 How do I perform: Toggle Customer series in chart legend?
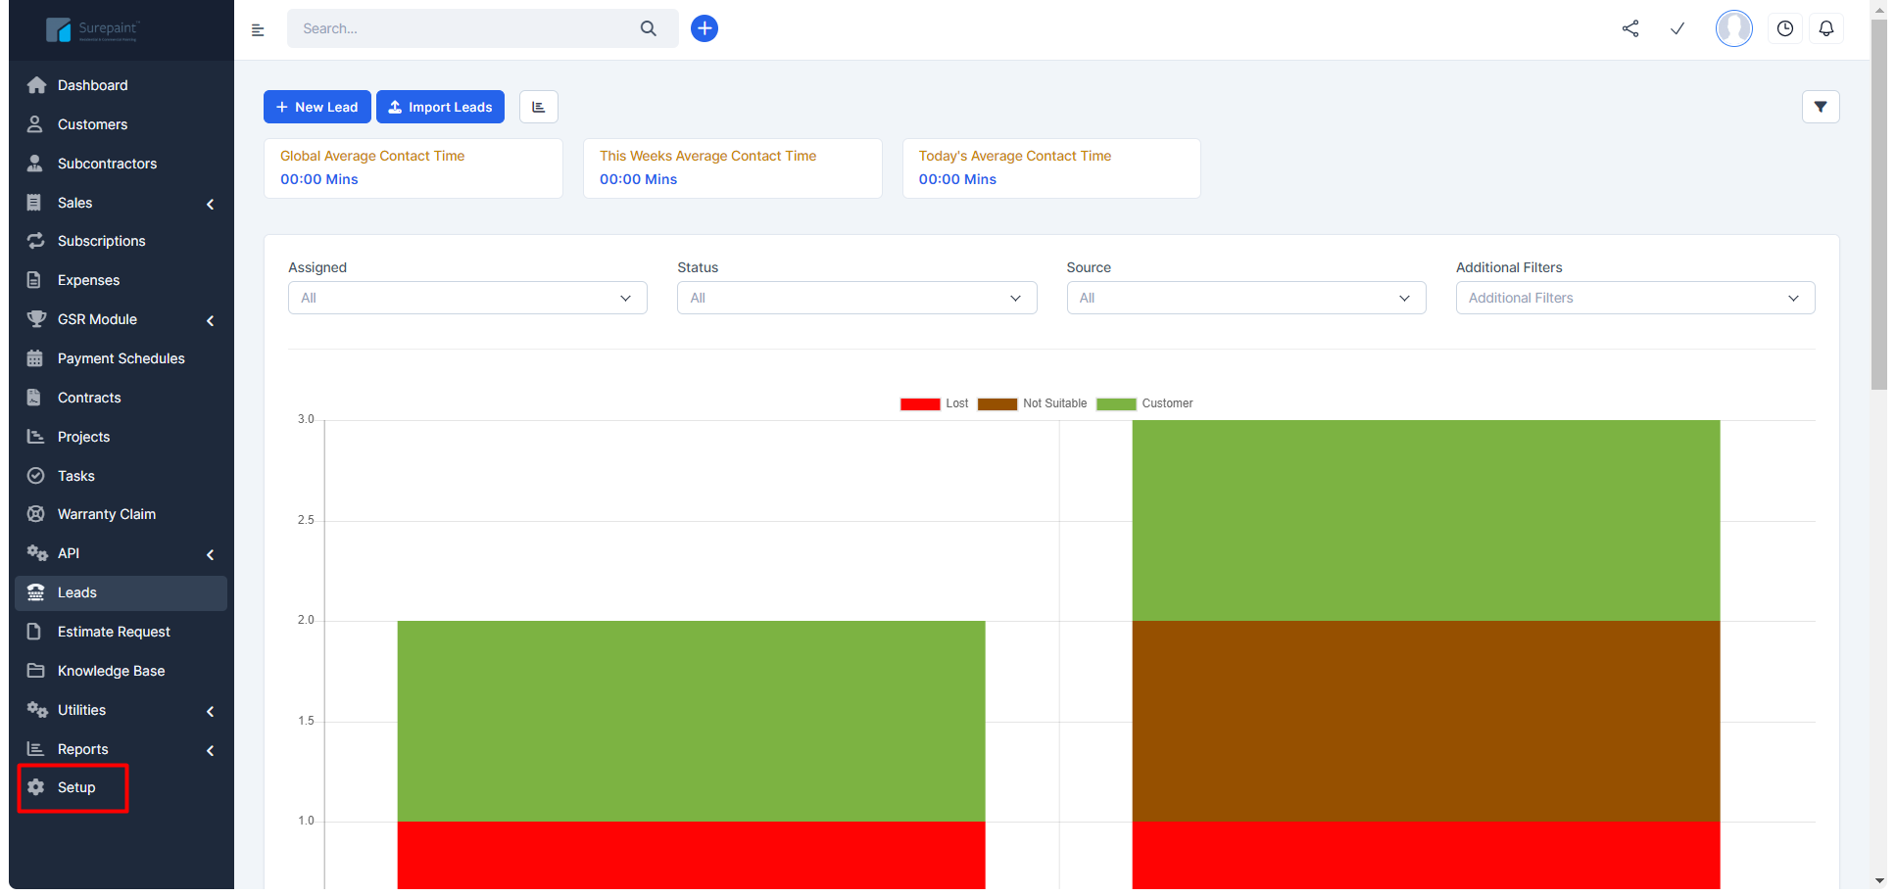coord(1144,403)
